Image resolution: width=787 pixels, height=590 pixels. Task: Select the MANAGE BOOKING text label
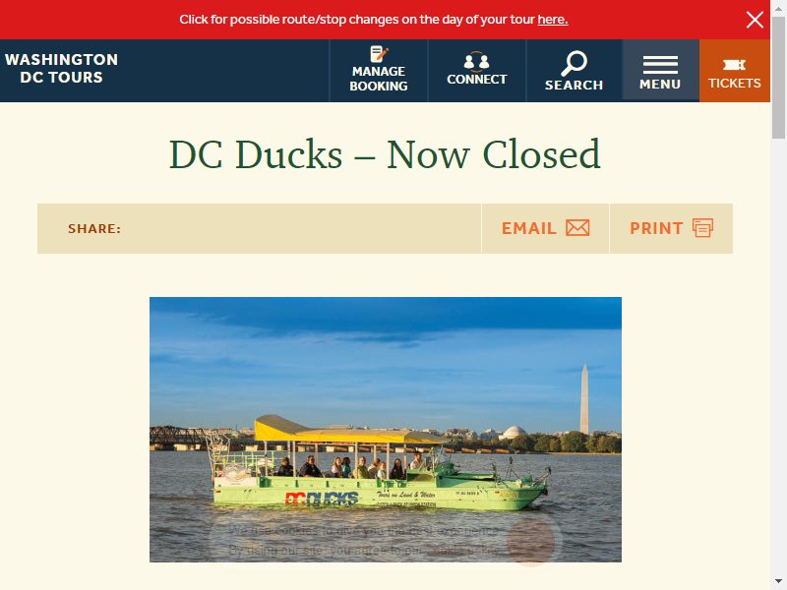[379, 79]
